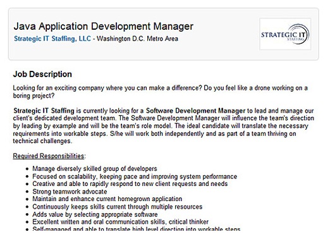The height and width of the screenshot is (239, 330).
Task: Click the Java Application Development Manager title
Action: click(104, 27)
